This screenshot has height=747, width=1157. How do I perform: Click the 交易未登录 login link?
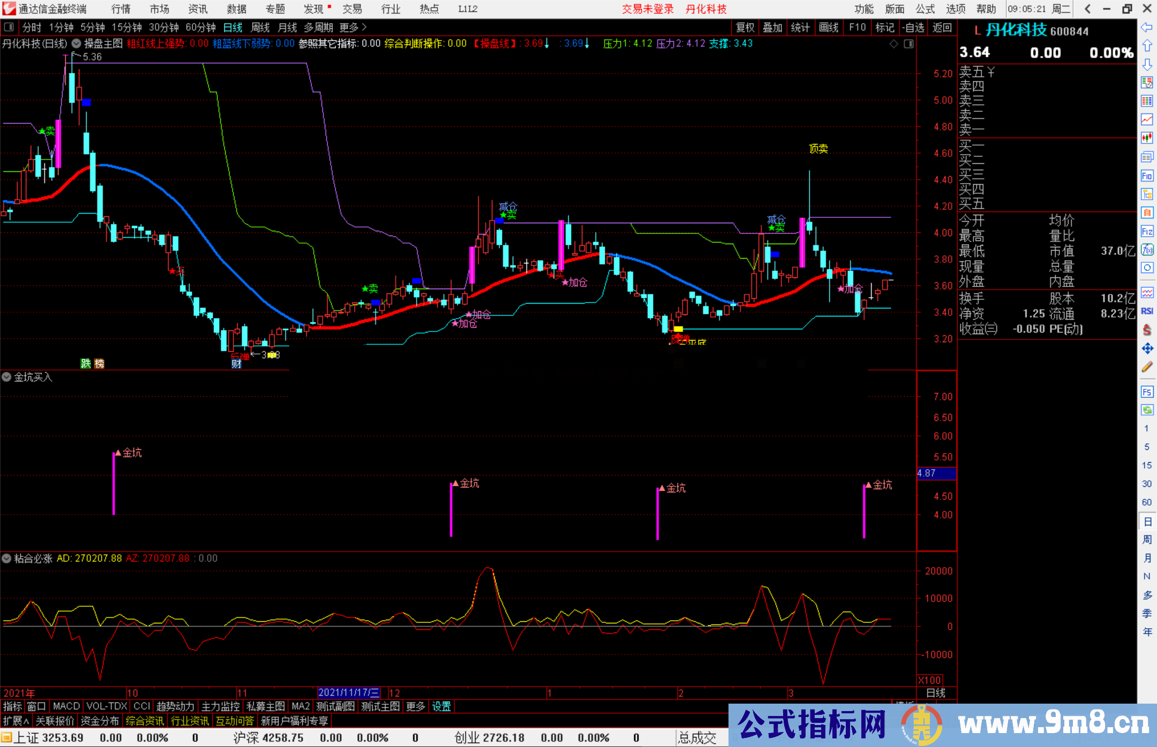pyautogui.click(x=648, y=9)
